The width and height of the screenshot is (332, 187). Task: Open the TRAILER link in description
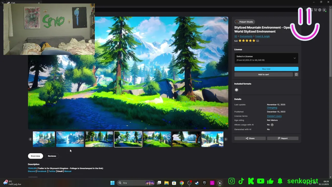32,168
